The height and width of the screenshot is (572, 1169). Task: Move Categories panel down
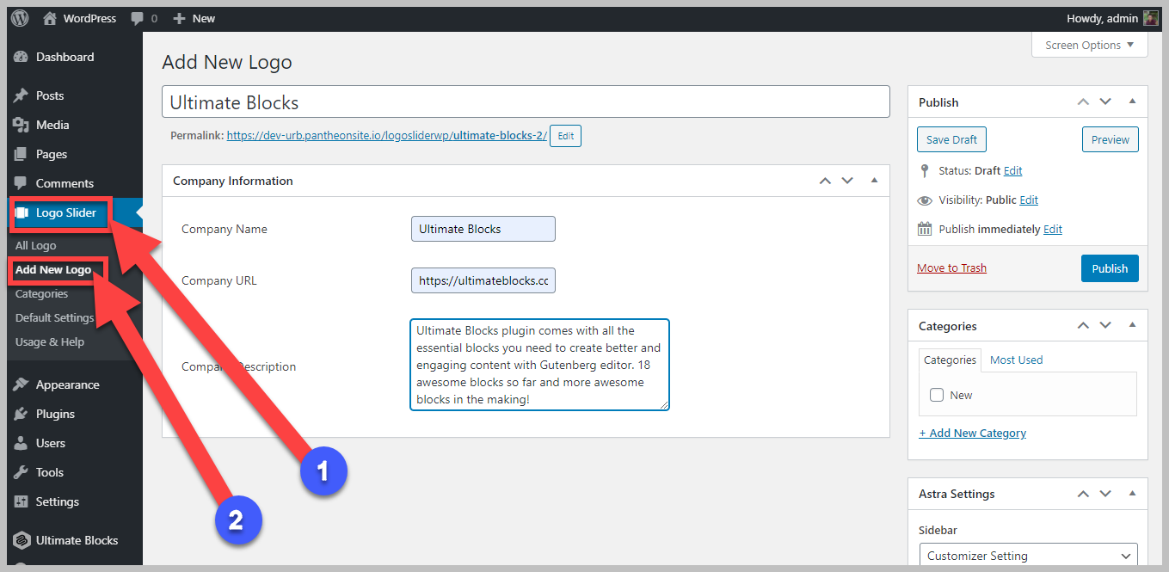pos(1105,325)
